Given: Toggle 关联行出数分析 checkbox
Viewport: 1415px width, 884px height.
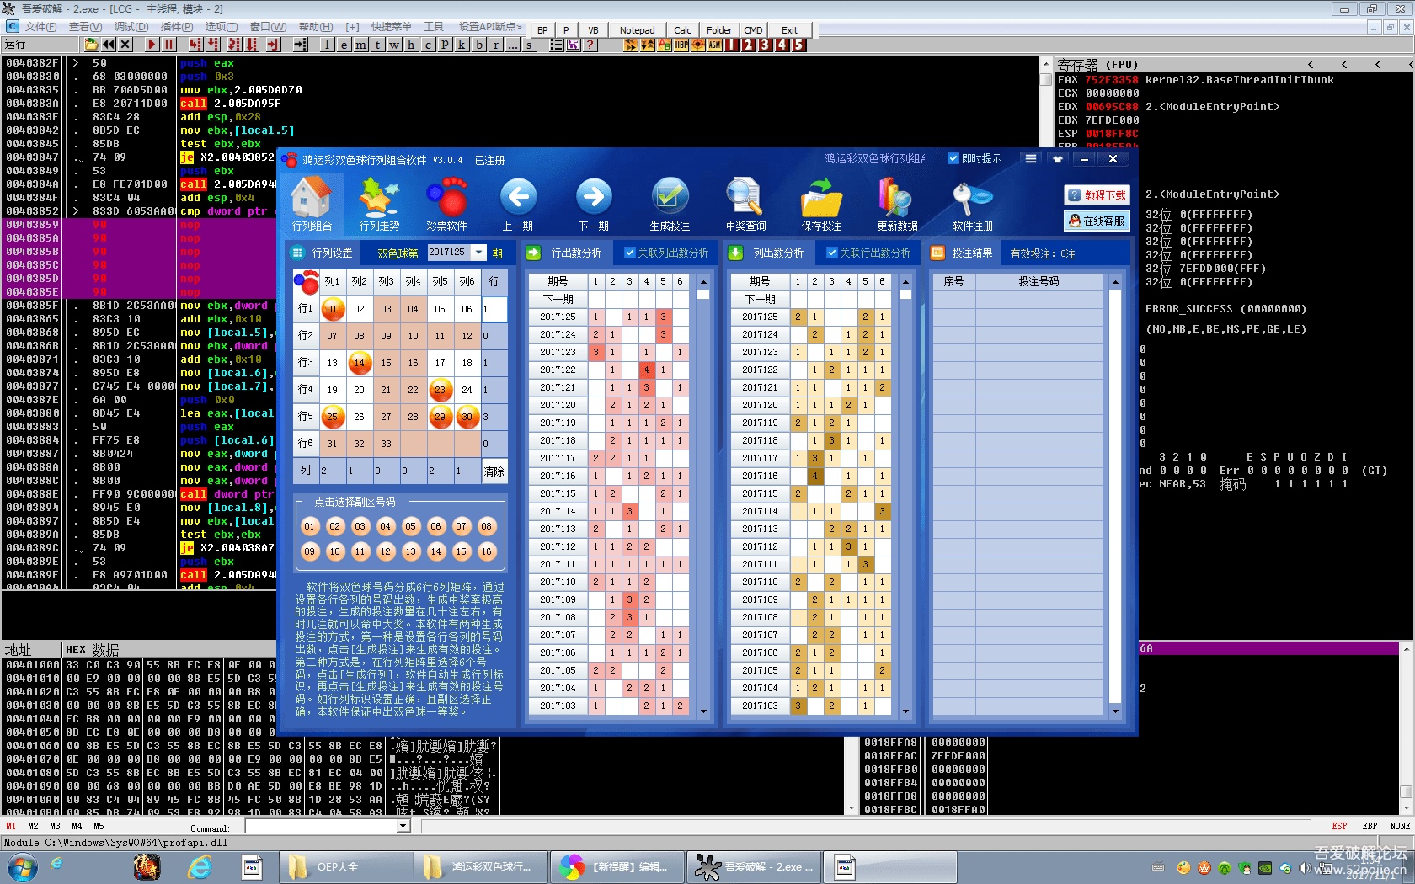Looking at the screenshot, I should [x=832, y=253].
